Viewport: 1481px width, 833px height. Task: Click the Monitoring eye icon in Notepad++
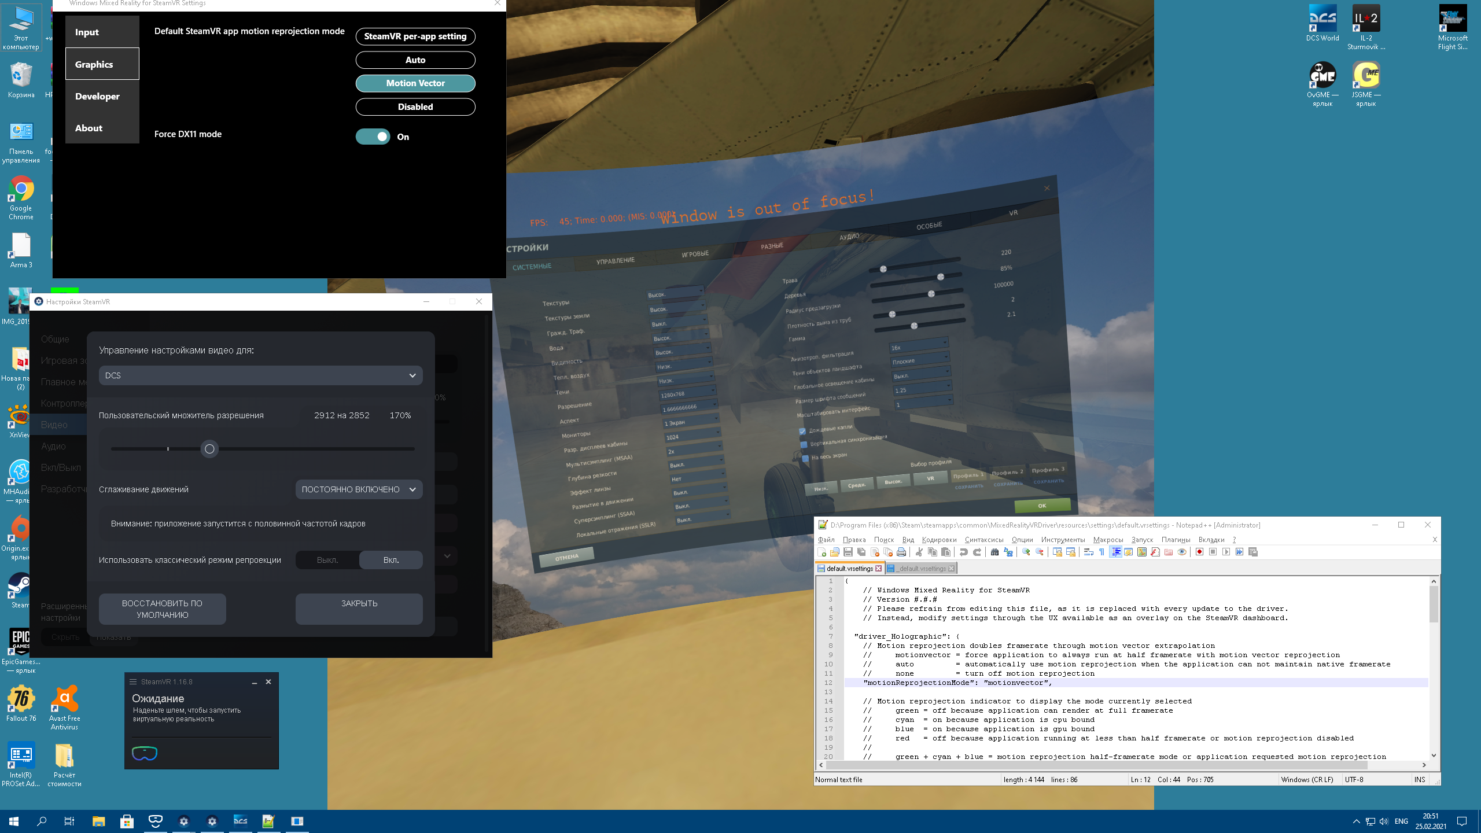click(1182, 552)
